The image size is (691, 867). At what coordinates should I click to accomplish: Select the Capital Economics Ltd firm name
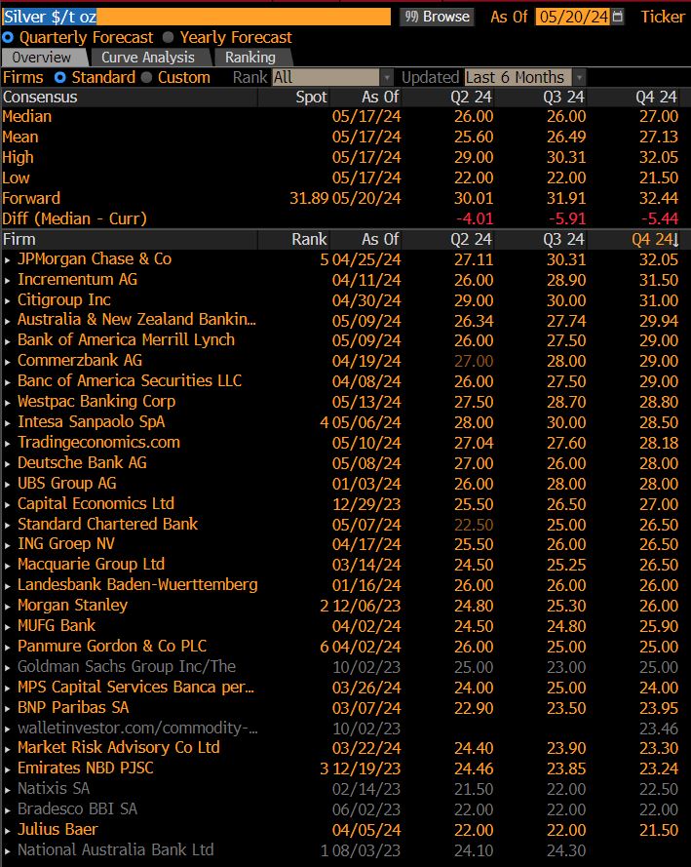pos(96,504)
